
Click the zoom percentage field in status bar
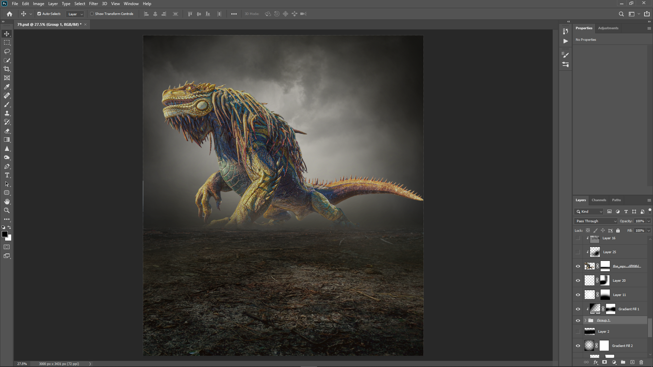pyautogui.click(x=22, y=364)
